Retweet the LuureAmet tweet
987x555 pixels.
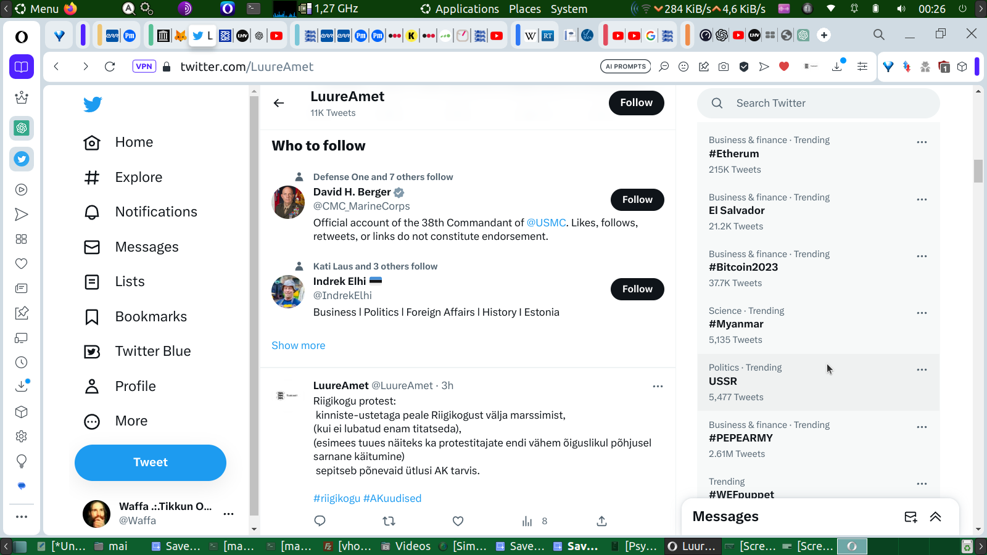389,521
